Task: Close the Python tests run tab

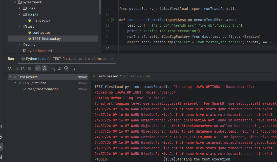Action: [113, 59]
